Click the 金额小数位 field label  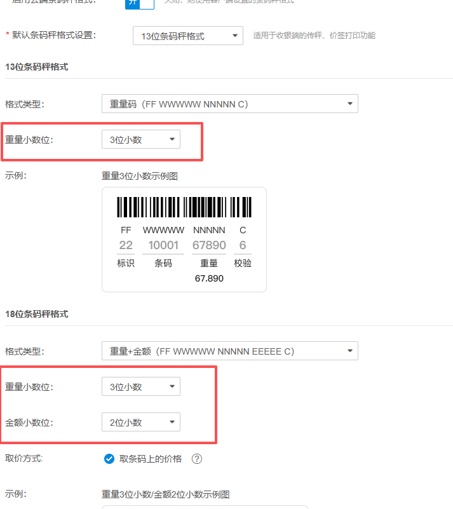[x=29, y=423]
